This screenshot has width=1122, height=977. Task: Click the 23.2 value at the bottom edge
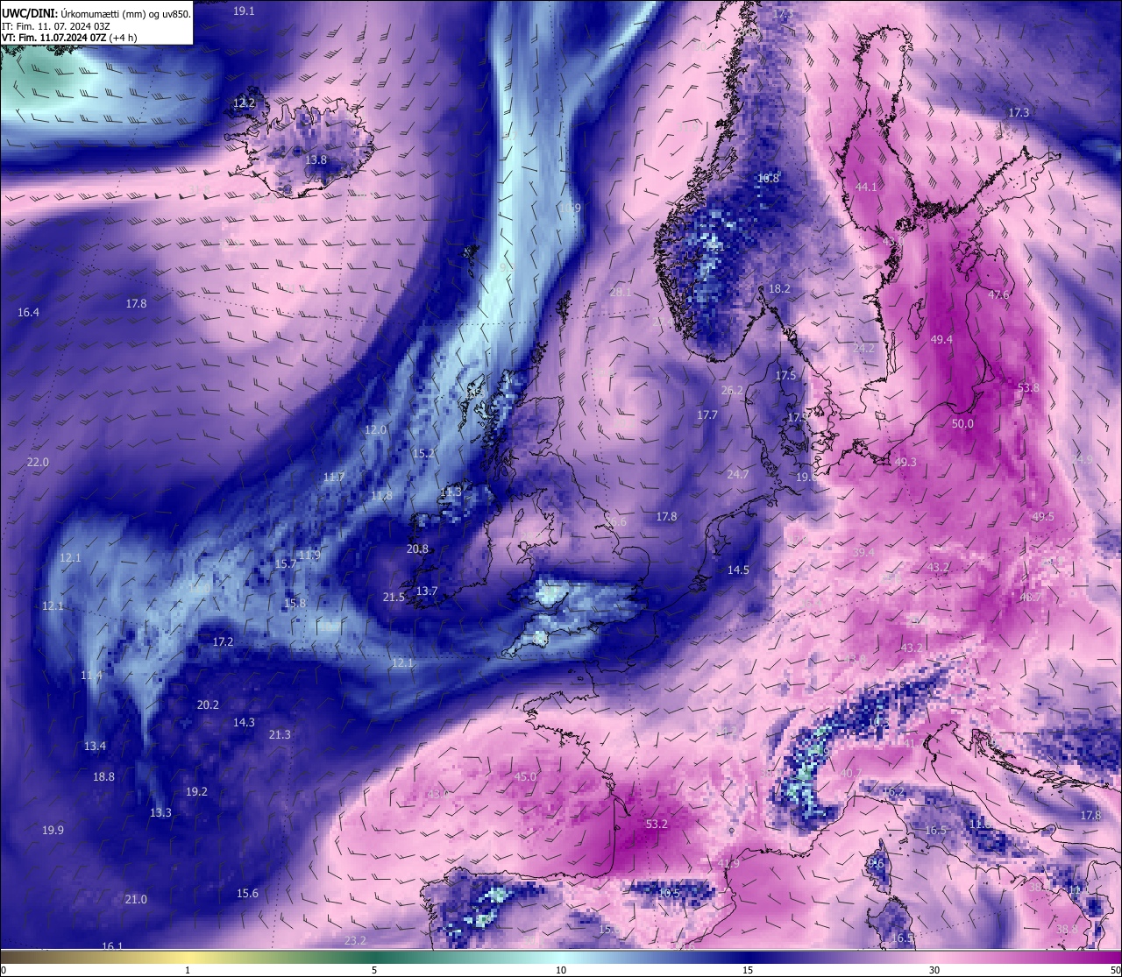click(x=355, y=941)
